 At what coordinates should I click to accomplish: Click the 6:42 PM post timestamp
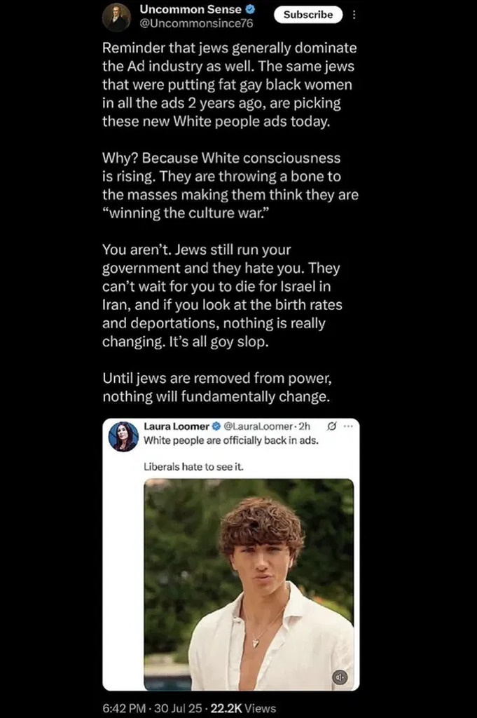point(123,708)
